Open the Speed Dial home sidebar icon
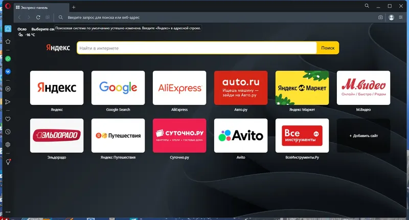 (8, 29)
